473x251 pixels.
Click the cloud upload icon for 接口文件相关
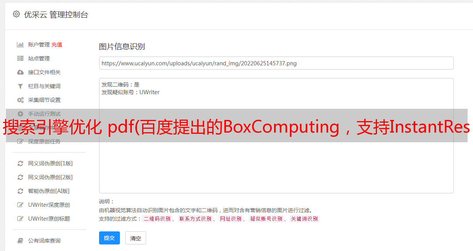tap(20, 72)
